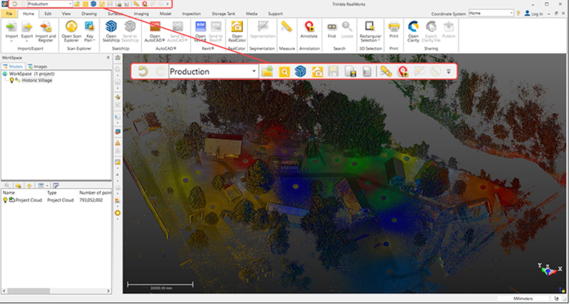This screenshot has width=570, height=304.
Task: Open the Imaging ribbon tab
Action: 141,14
